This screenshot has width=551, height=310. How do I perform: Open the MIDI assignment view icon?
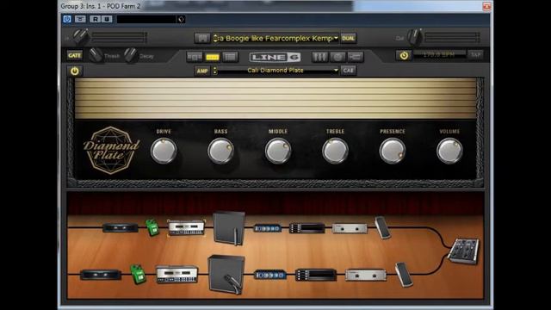pos(356,57)
